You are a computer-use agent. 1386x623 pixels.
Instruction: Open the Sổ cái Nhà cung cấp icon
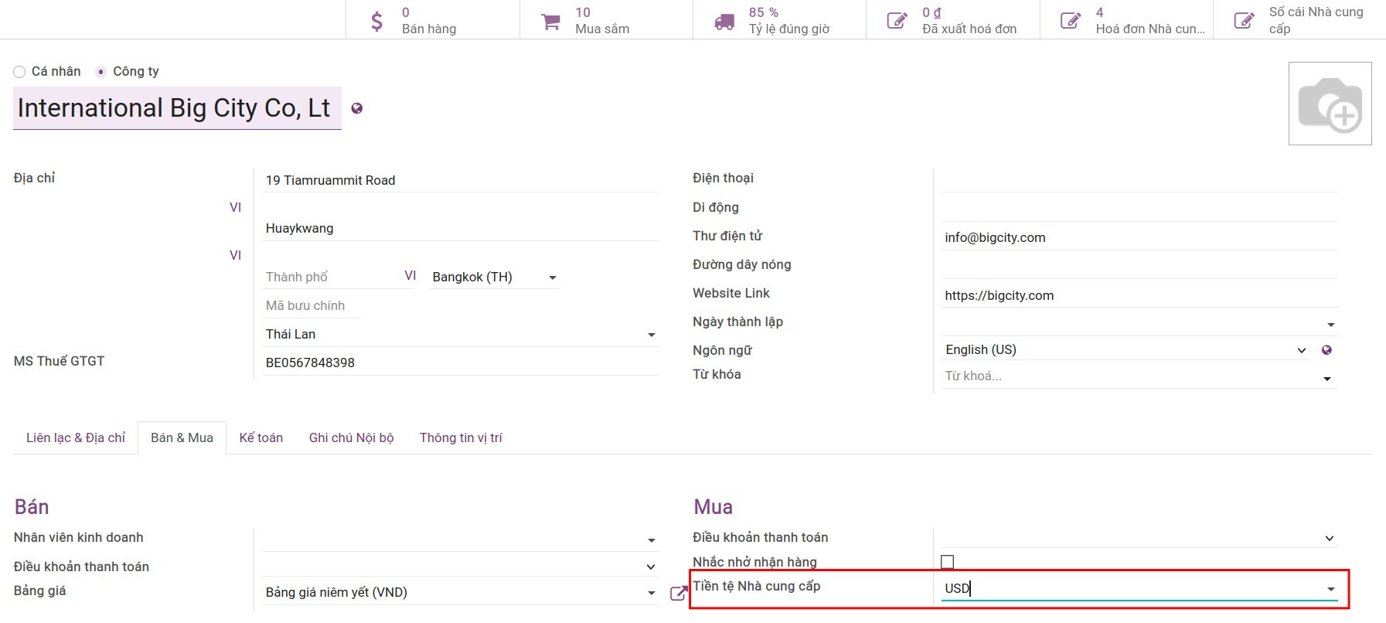pyautogui.click(x=1244, y=21)
